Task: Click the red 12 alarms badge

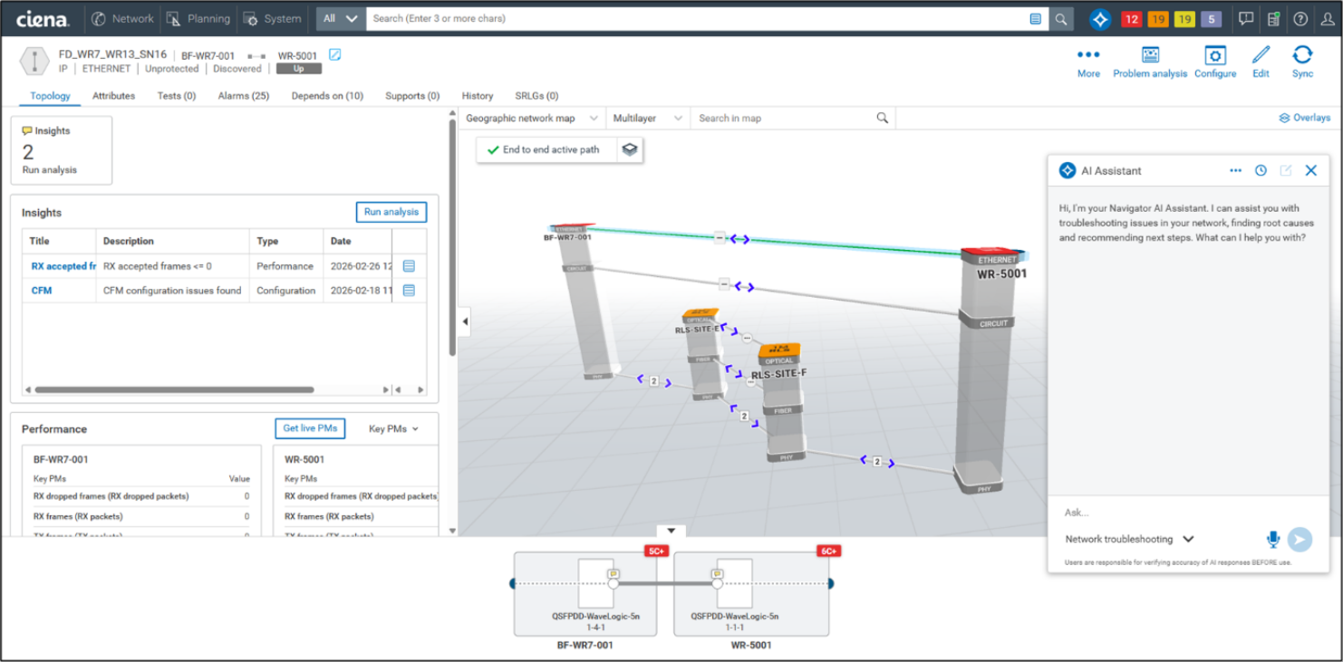Action: (x=1131, y=17)
